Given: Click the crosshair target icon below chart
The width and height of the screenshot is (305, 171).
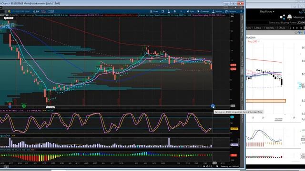Looking at the screenshot, I should pyautogui.click(x=207, y=166).
